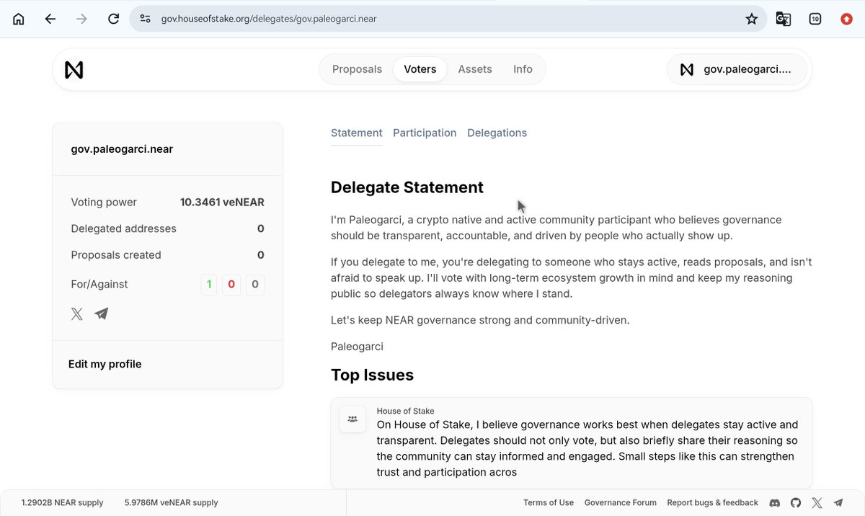This screenshot has height=516, width=865.
Task: Open the X icon in the footer
Action: 817,503
